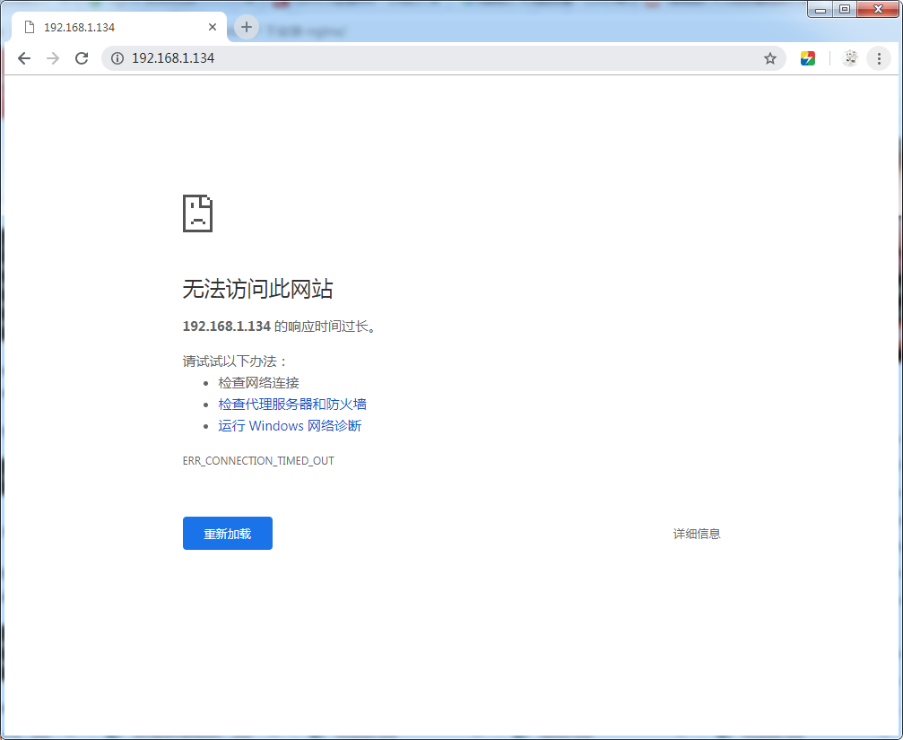Click the 重新加载 button
This screenshot has width=903, height=740.
pos(227,534)
